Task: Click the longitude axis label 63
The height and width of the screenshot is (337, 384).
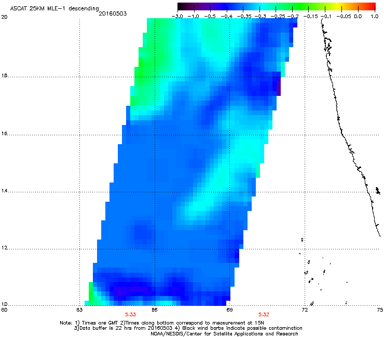Action: tap(79, 310)
